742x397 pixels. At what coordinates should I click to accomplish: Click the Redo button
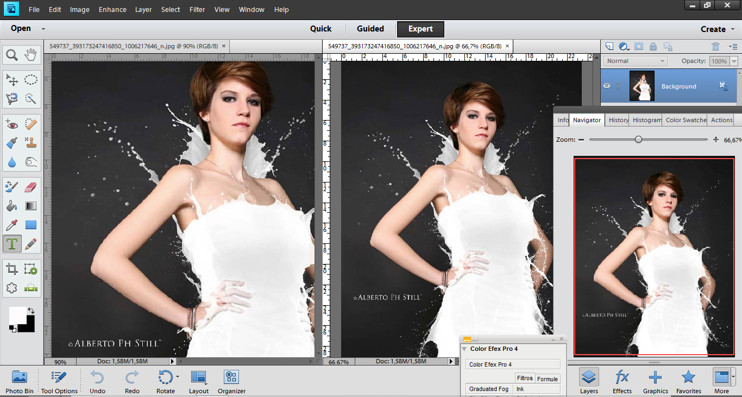[132, 382]
